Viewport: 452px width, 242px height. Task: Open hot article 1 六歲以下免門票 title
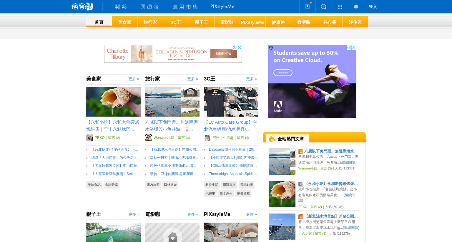[331, 151]
